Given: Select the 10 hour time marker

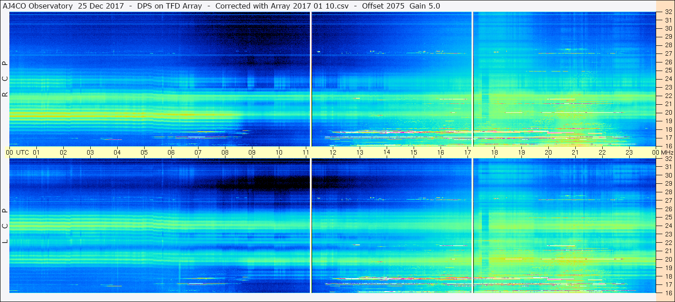Looking at the screenshot, I should click(x=279, y=152).
